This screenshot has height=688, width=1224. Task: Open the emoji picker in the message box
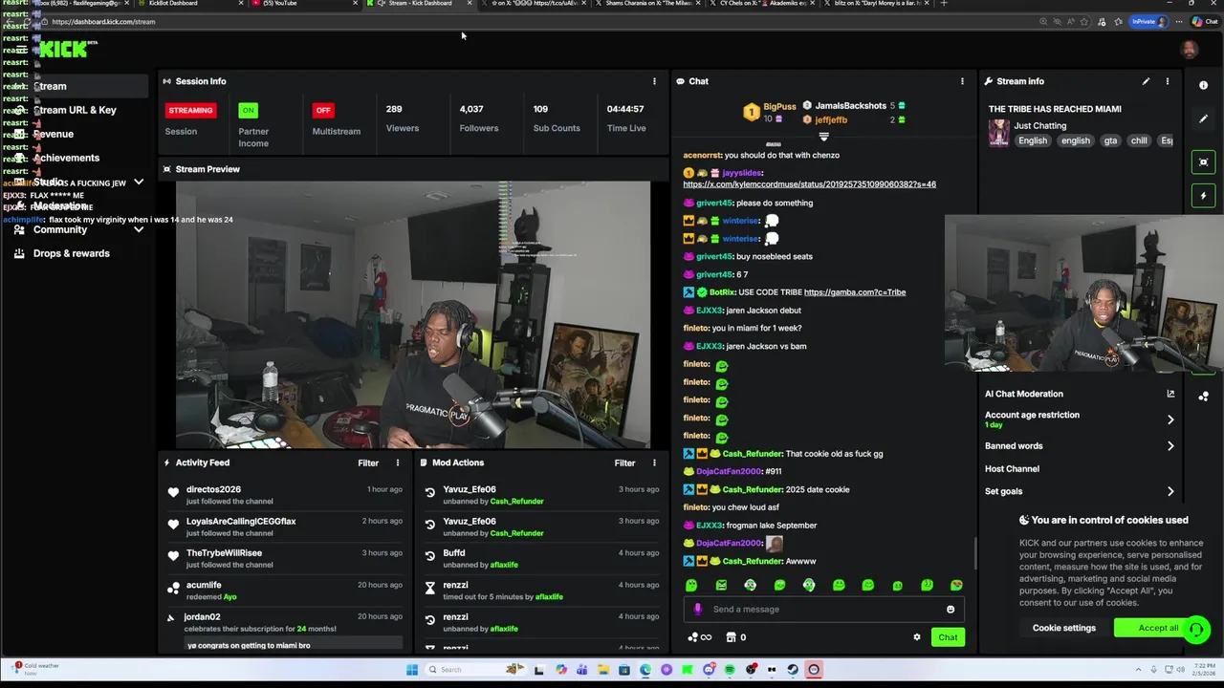pyautogui.click(x=951, y=609)
